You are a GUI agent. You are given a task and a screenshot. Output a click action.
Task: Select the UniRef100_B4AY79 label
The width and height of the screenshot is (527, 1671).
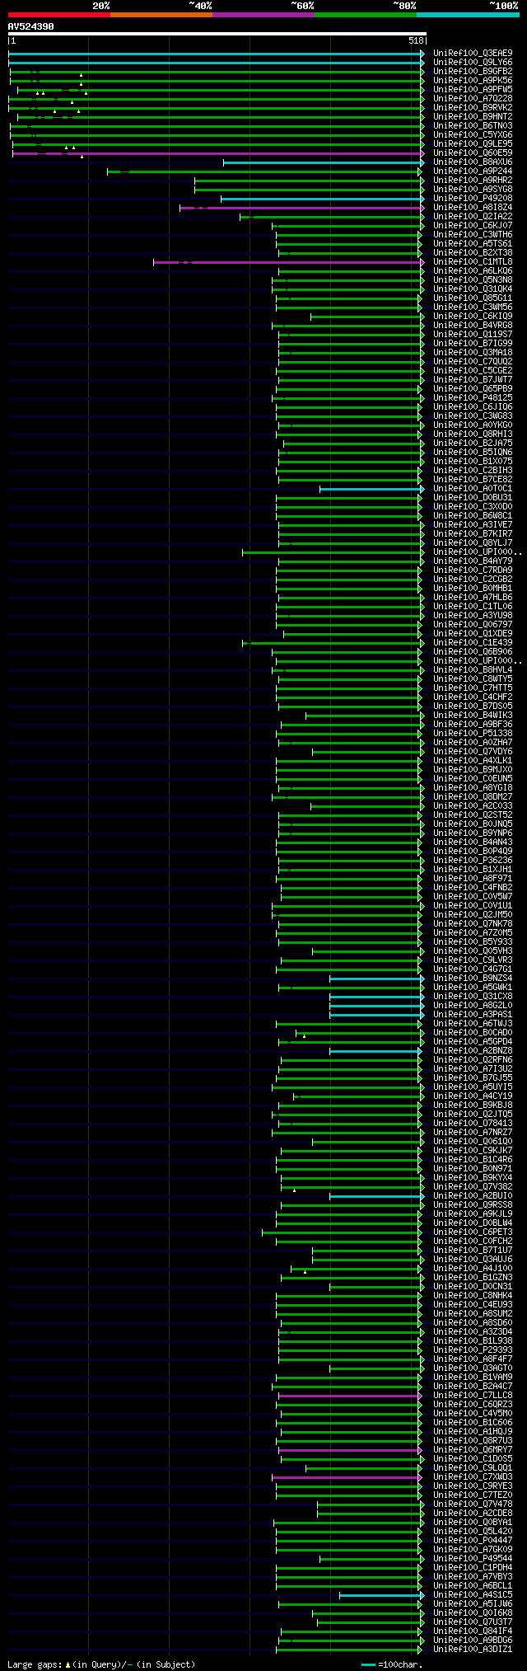[473, 561]
